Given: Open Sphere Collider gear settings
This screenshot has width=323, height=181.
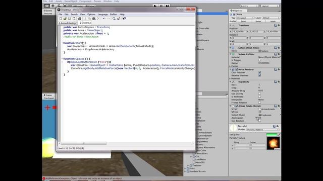Looking at the screenshot, I should 279,54.
